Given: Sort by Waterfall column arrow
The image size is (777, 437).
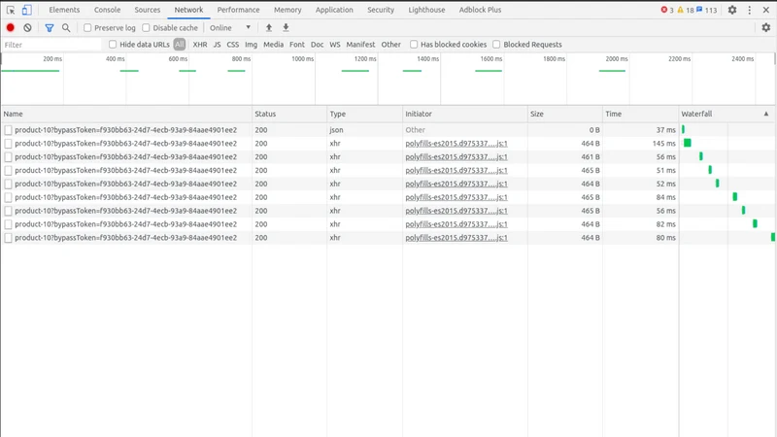Looking at the screenshot, I should point(766,114).
